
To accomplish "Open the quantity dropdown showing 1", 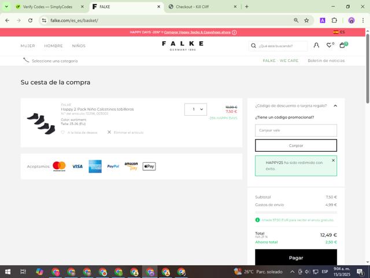I will (x=195, y=109).
